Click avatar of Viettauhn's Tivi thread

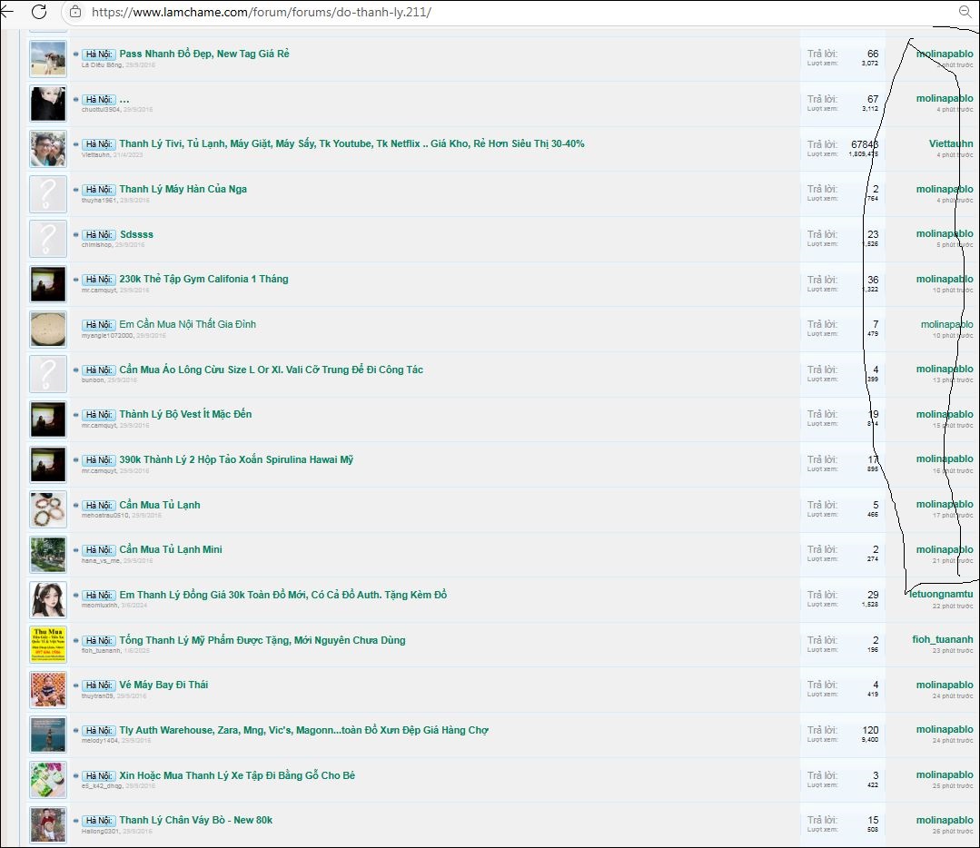click(48, 149)
